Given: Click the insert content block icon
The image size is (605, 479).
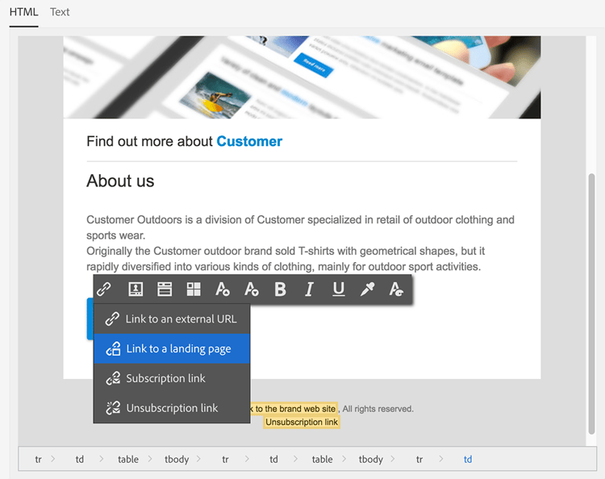Looking at the screenshot, I should click(165, 289).
